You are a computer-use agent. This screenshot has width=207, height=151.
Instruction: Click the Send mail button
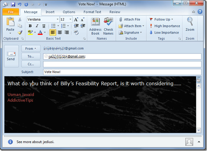(x=11, y=56)
